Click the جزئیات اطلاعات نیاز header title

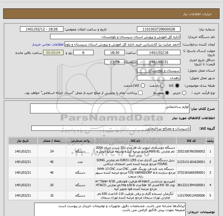(x=198, y=14)
